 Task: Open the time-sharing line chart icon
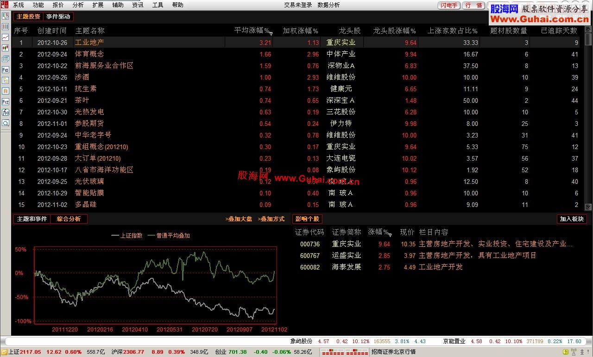pyautogui.click(x=6, y=38)
